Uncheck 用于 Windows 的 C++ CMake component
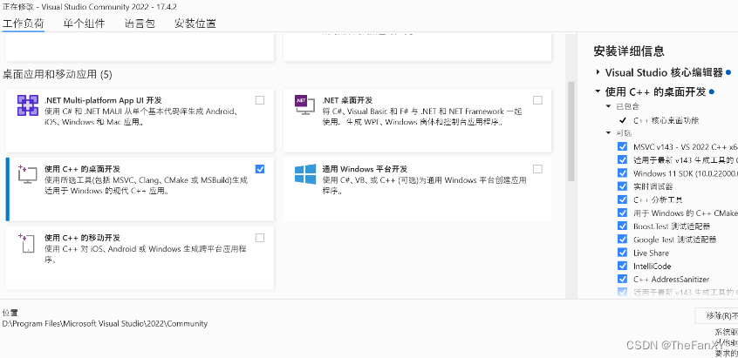The image size is (738, 358). click(622, 213)
